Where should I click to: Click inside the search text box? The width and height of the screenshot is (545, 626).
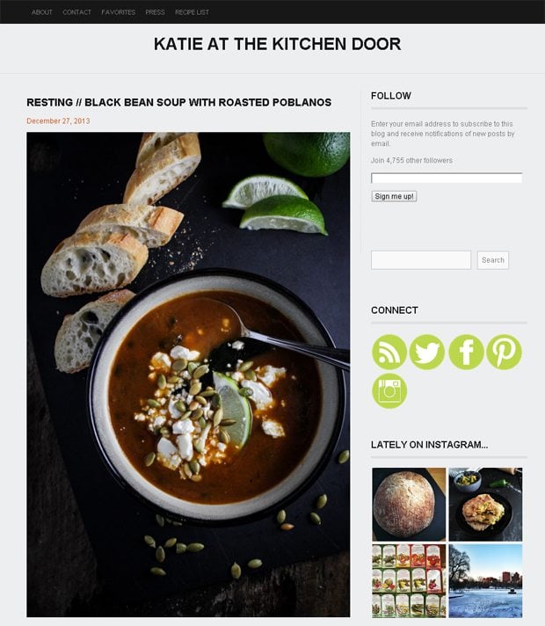[421, 260]
